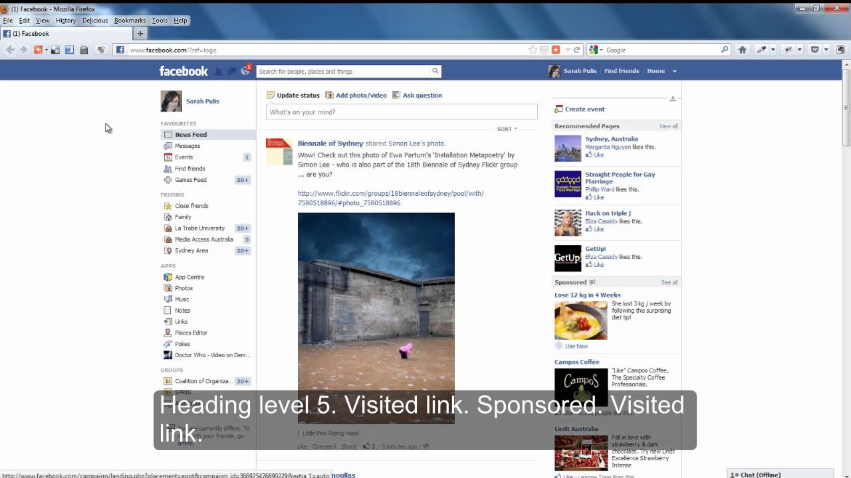Click the Music app icon
The height and width of the screenshot is (478, 851).
(x=168, y=299)
